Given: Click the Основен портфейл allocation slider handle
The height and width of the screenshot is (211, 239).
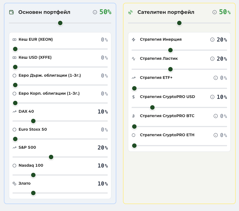Looking at the screenshot, I should 60,23.
